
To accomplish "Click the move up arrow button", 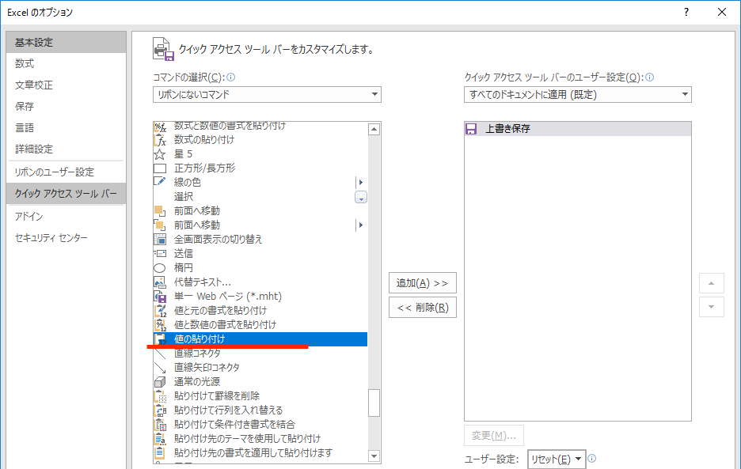I will (711, 283).
